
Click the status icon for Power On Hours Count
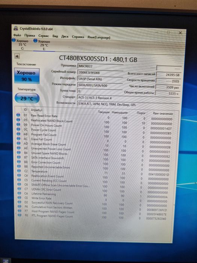coord(18,124)
